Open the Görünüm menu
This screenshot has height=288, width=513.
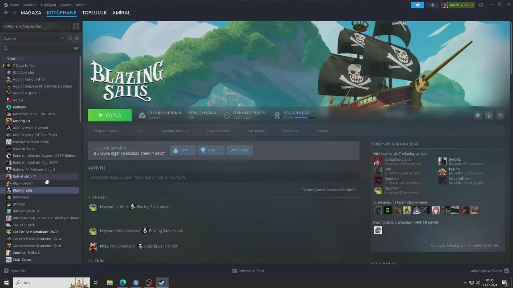coord(30,5)
